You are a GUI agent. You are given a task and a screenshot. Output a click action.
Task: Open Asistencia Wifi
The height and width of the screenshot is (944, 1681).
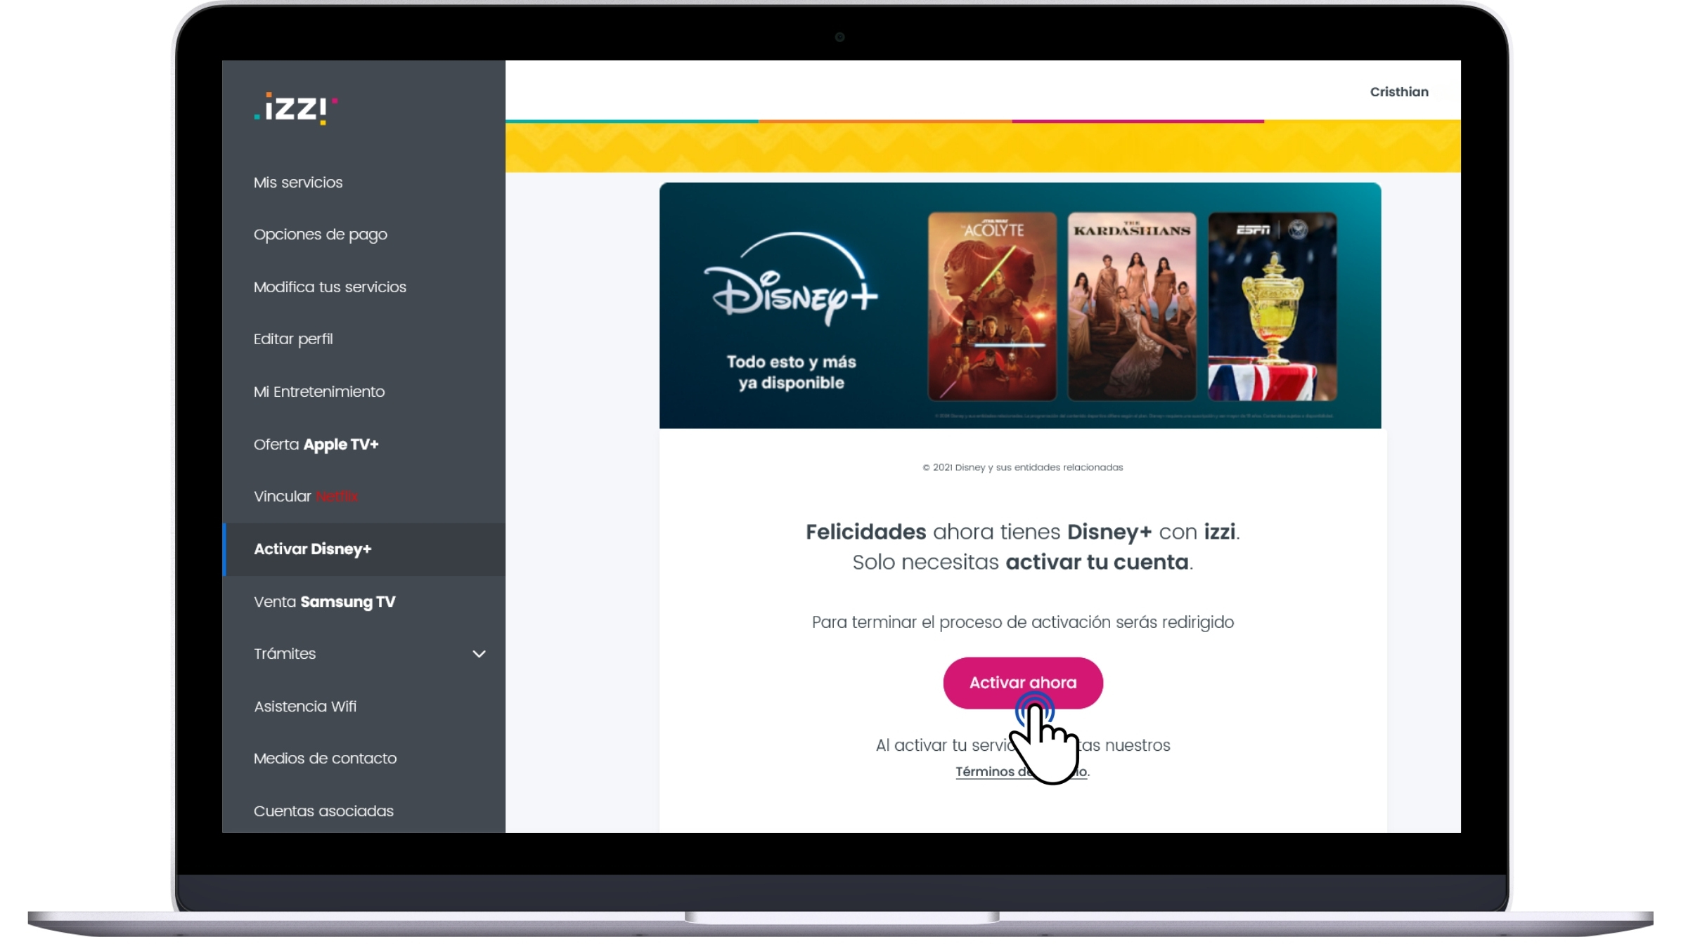point(305,707)
